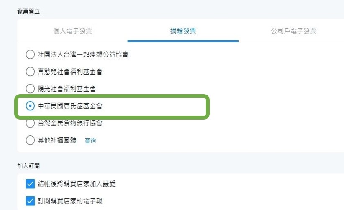The image size is (344, 210).
Task: Click the 其他社福團體 text label
Action: point(57,140)
